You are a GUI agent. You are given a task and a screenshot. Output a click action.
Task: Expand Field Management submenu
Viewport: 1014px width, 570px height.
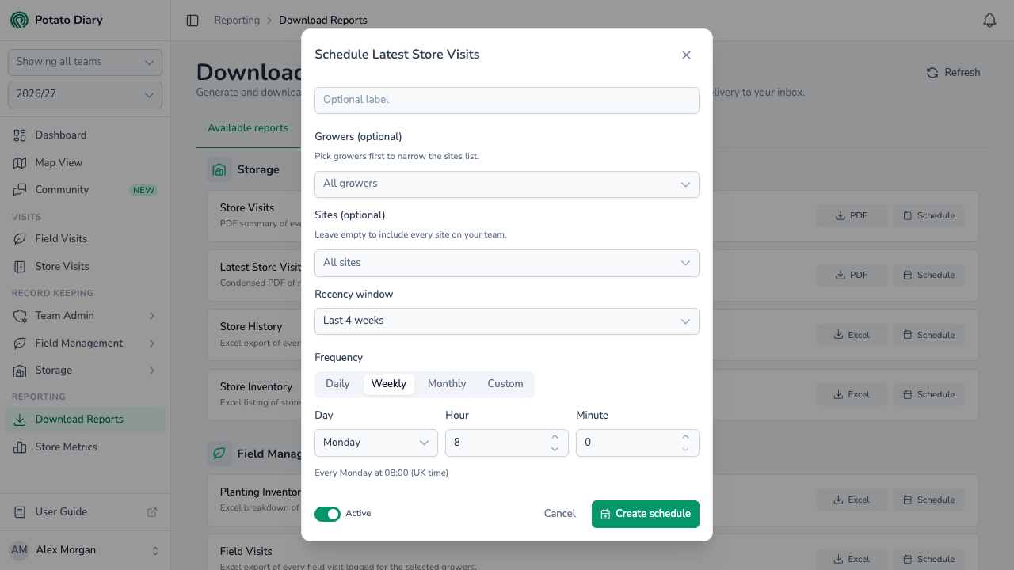click(86, 344)
